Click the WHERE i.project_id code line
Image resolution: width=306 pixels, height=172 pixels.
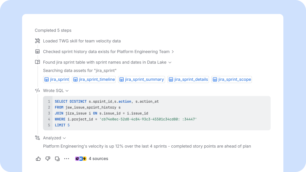(126, 119)
